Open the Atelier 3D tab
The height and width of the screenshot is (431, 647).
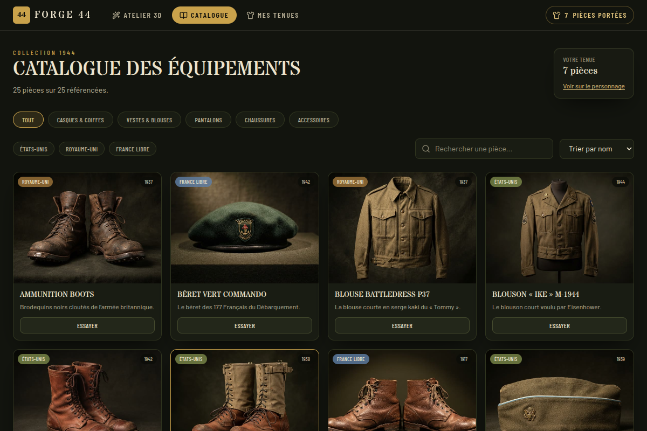click(x=137, y=16)
